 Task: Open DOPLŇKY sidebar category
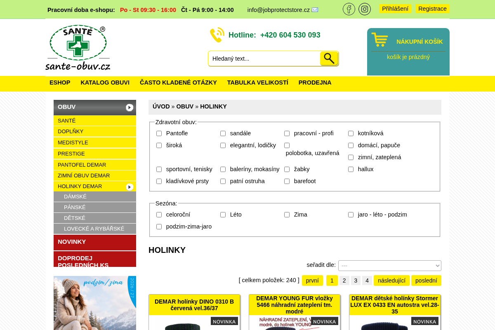[x=95, y=132]
